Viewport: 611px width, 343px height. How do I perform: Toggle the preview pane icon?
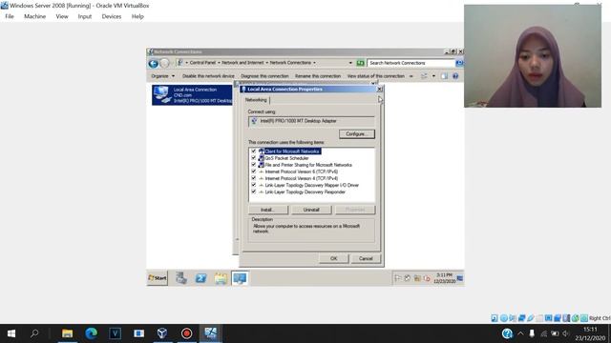click(x=444, y=76)
